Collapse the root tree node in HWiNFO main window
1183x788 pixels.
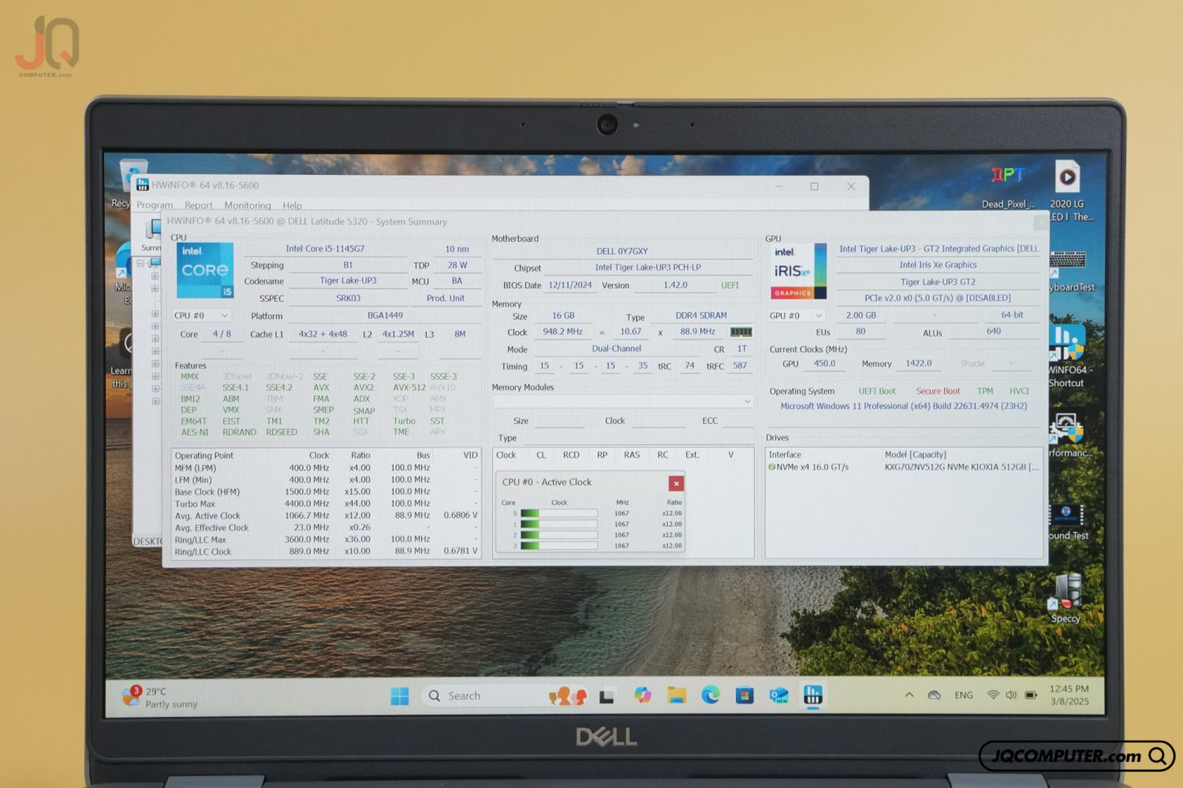tap(140, 263)
